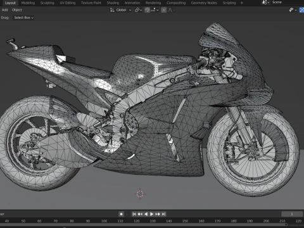
Task: Click the auto keying record button
Action: [121, 214]
